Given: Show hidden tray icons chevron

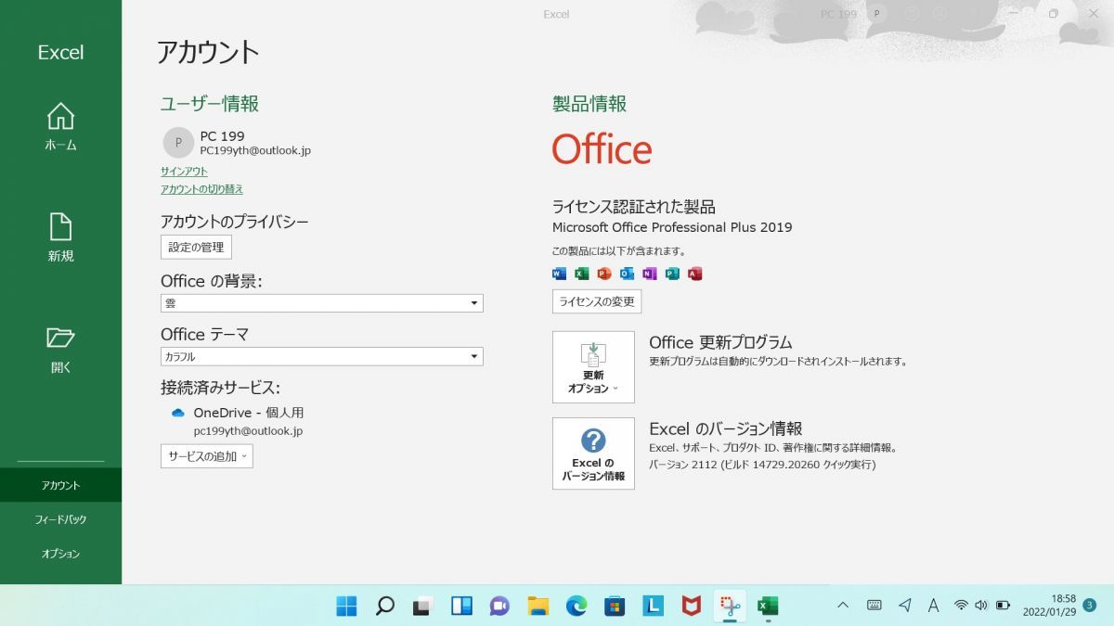Looking at the screenshot, I should pyautogui.click(x=843, y=605).
